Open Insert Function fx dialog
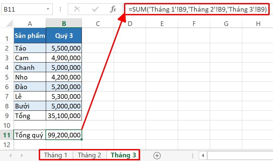This screenshot has width=273, height=161. (113, 9)
